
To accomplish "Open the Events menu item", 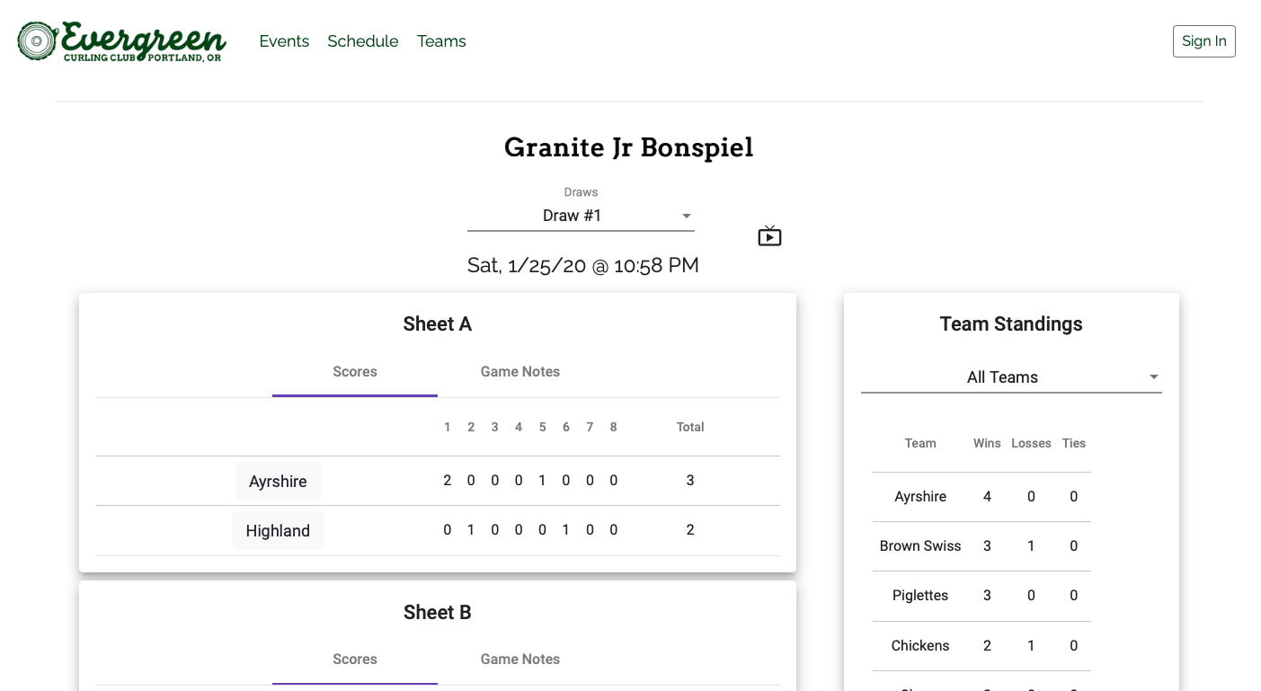I will [x=284, y=41].
